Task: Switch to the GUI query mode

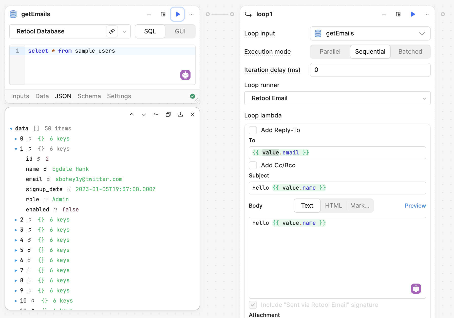Action: point(180,31)
